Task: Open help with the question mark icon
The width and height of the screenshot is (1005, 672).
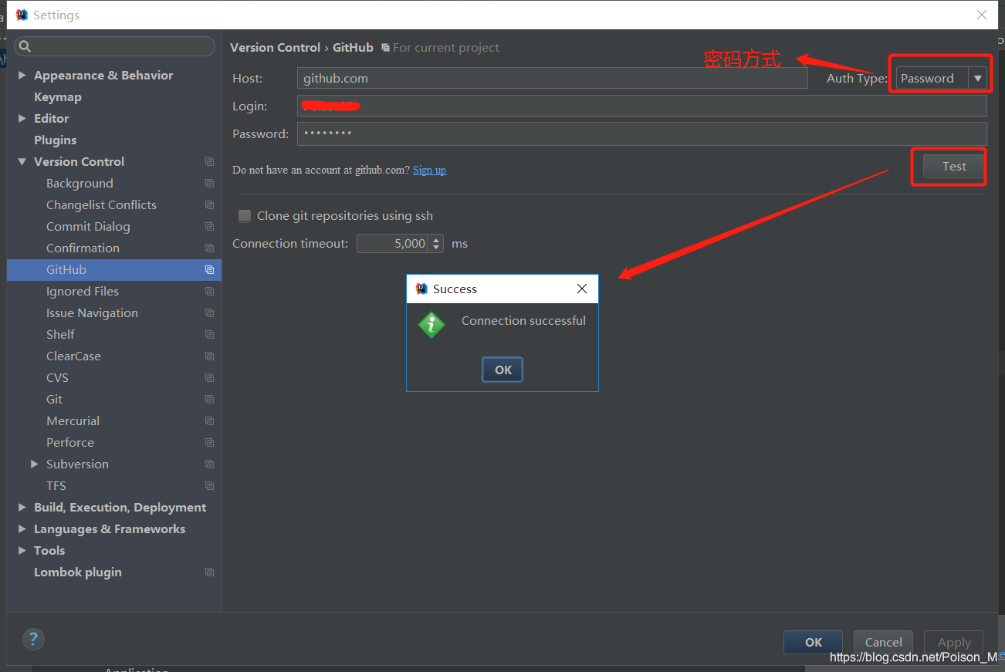Action: point(33,639)
